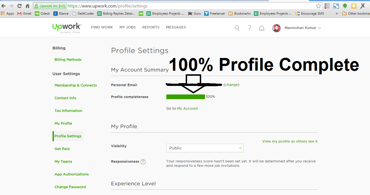
Task: Go back using browser back arrow
Action: tap(4, 6)
